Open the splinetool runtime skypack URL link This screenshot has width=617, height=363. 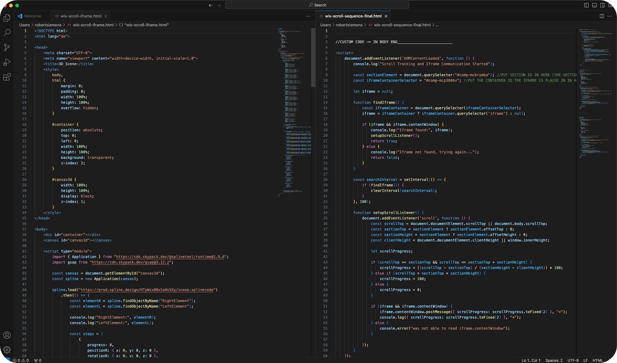170,257
